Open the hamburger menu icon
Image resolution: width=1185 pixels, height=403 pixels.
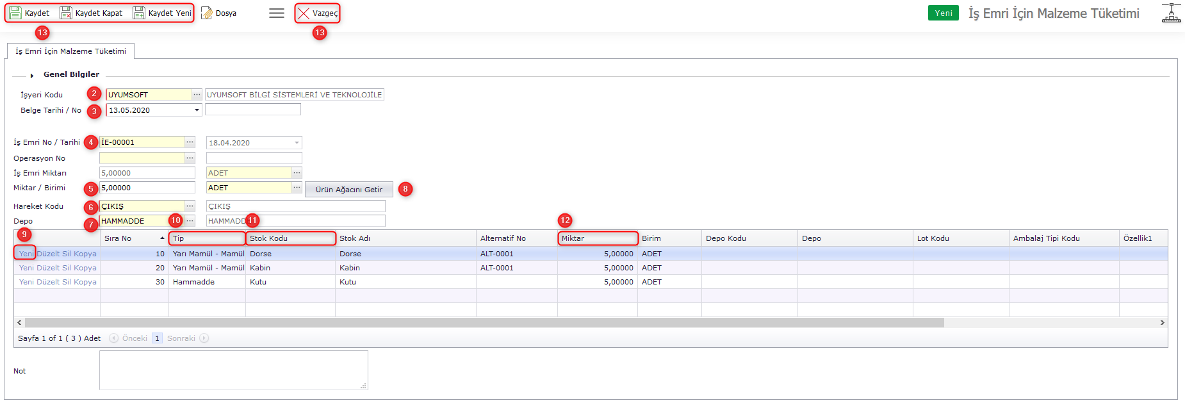pyautogui.click(x=277, y=13)
